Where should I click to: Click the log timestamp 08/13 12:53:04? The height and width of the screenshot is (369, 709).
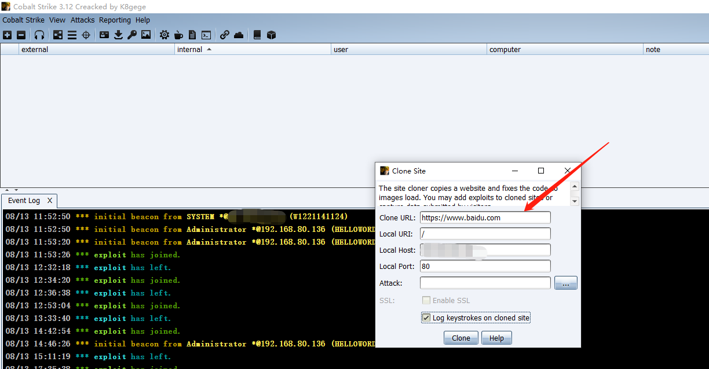tap(38, 305)
